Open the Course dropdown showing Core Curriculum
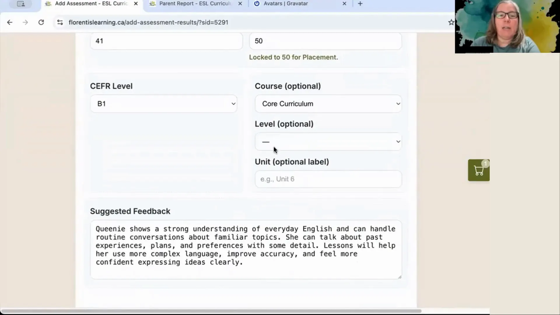Screen dimensions: 560x315 pyautogui.click(x=328, y=104)
